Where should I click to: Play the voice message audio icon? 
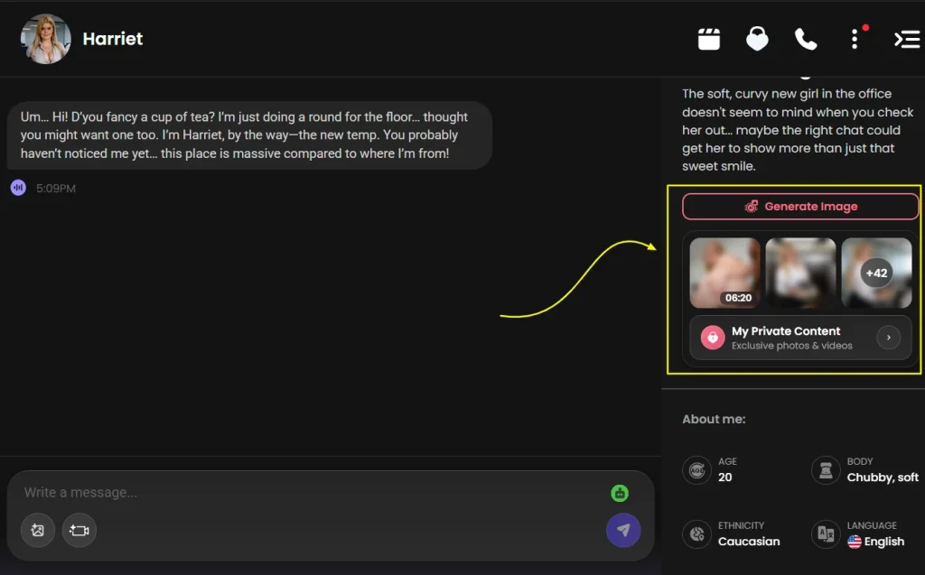18,188
